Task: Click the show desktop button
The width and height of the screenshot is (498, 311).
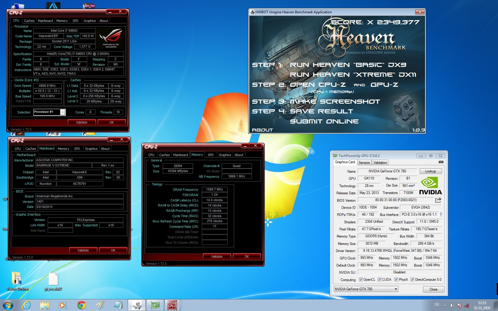Action: pos(496,305)
